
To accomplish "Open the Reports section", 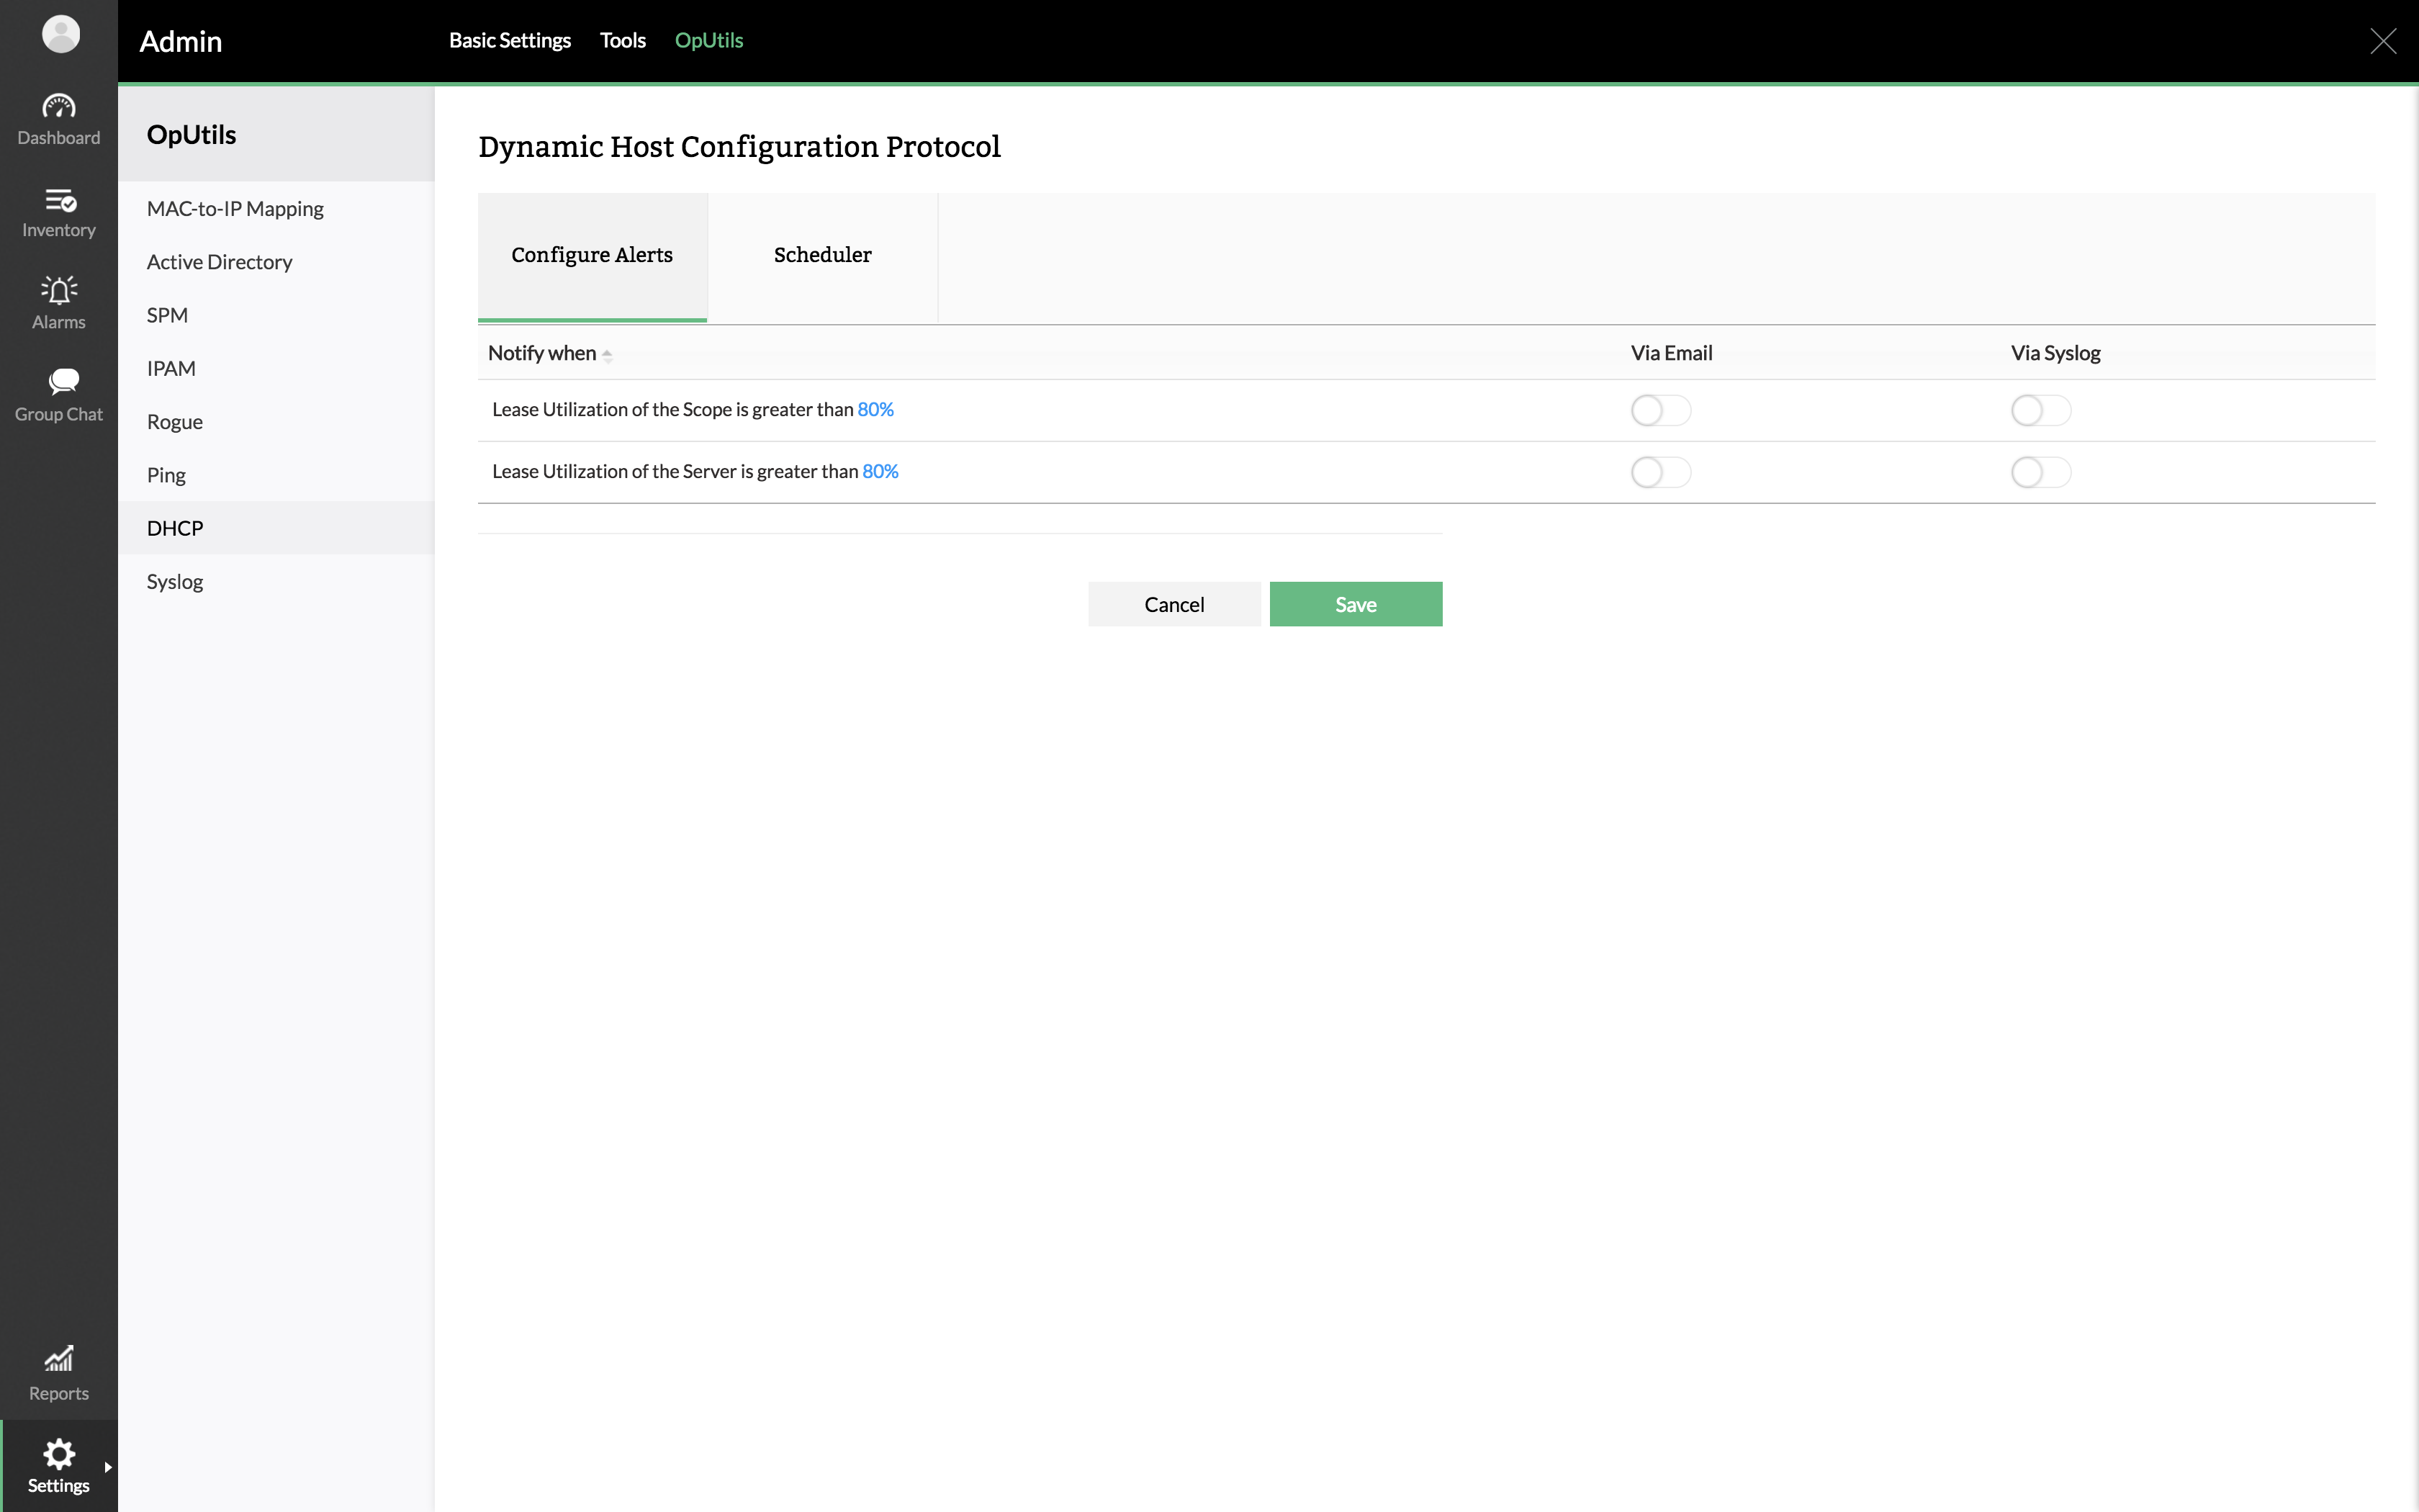I will point(58,1373).
